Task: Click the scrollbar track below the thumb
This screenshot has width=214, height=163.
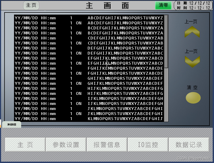Action: 166,95
